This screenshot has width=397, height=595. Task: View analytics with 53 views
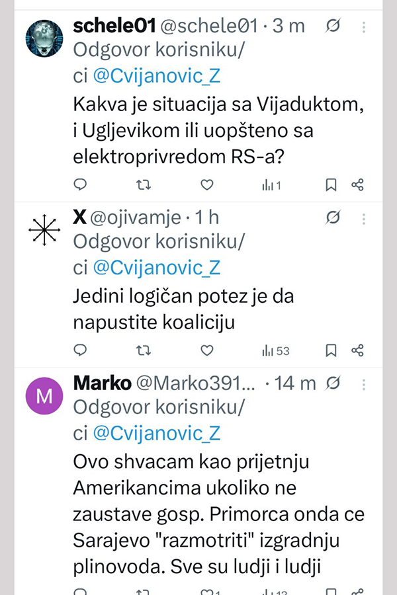tap(276, 350)
